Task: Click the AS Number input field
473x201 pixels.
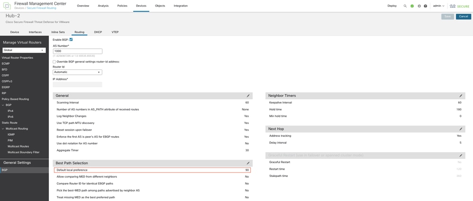Action: pyautogui.click(x=78, y=51)
